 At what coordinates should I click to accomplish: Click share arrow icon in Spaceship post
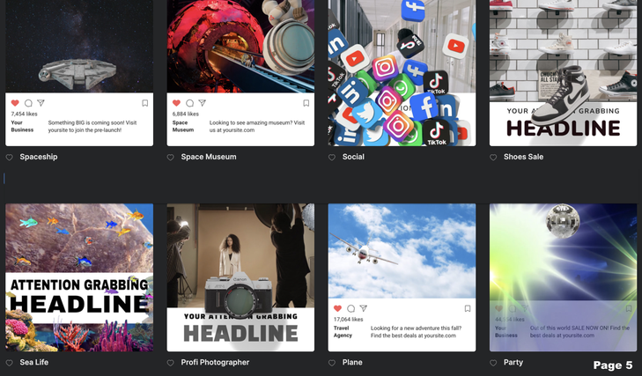41,103
